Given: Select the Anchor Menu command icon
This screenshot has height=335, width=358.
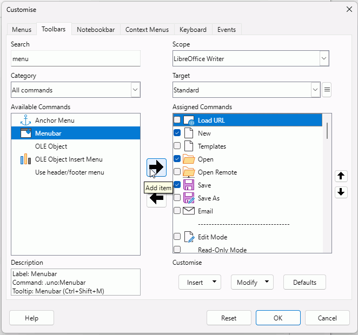Looking at the screenshot, I should [x=25, y=120].
